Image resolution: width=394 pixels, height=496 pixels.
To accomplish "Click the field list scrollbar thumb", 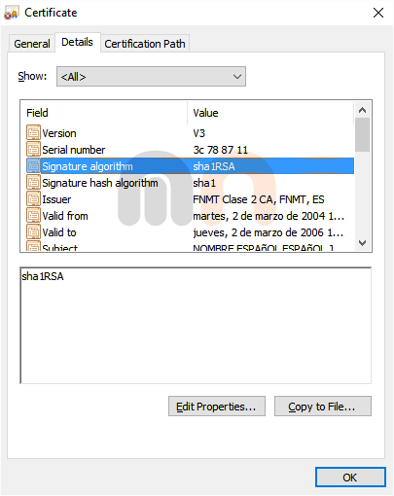I will [362, 134].
